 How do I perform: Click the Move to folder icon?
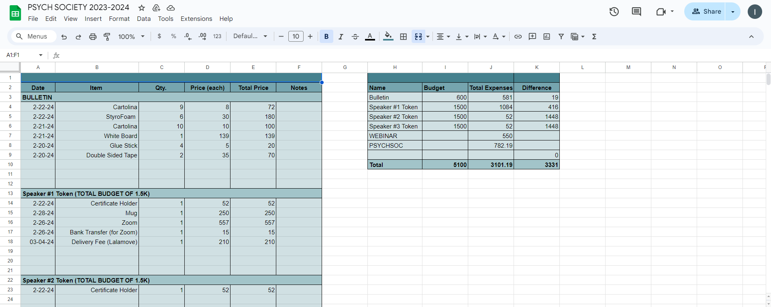tap(156, 8)
